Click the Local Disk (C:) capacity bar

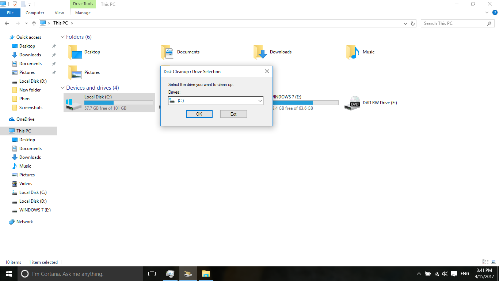tap(118, 102)
